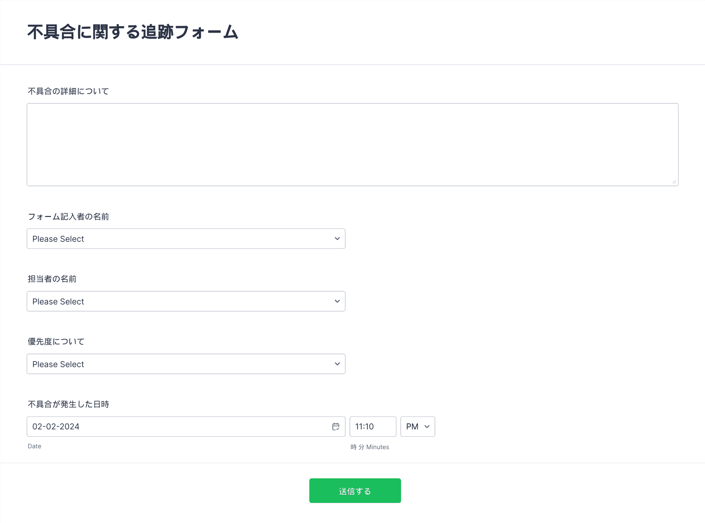The width and height of the screenshot is (705, 523).
Task: Click the date field showing 02-02-2024
Action: click(x=186, y=426)
